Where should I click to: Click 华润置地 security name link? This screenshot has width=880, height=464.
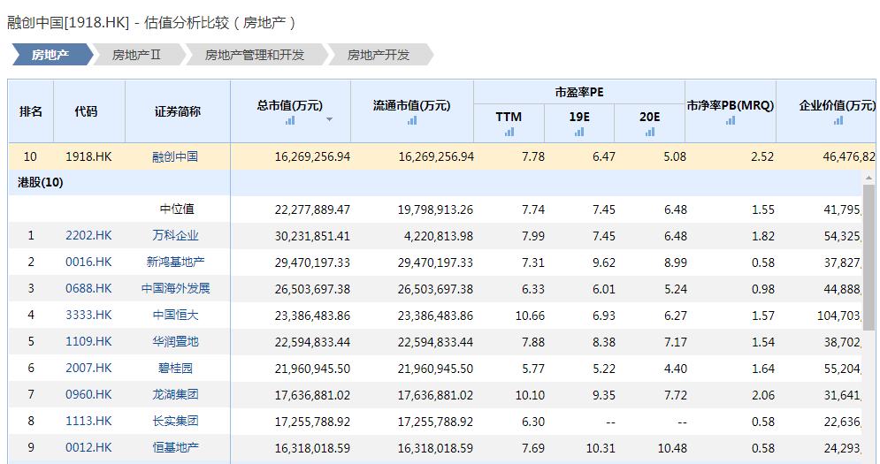[x=176, y=341]
